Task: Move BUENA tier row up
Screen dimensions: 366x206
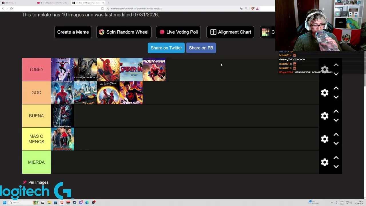Action: pyautogui.click(x=336, y=112)
